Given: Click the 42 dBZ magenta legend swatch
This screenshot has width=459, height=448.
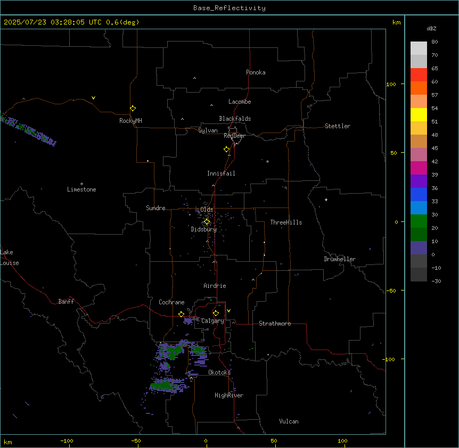Looking at the screenshot, I should (x=419, y=168).
